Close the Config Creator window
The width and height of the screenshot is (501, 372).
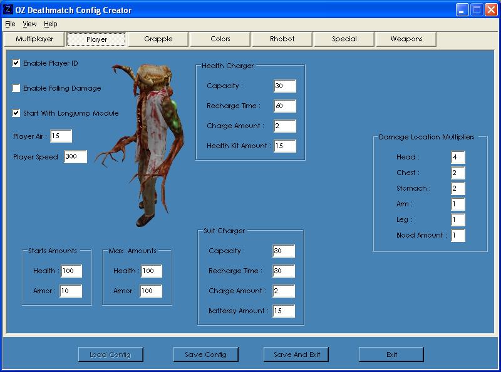[x=491, y=10]
